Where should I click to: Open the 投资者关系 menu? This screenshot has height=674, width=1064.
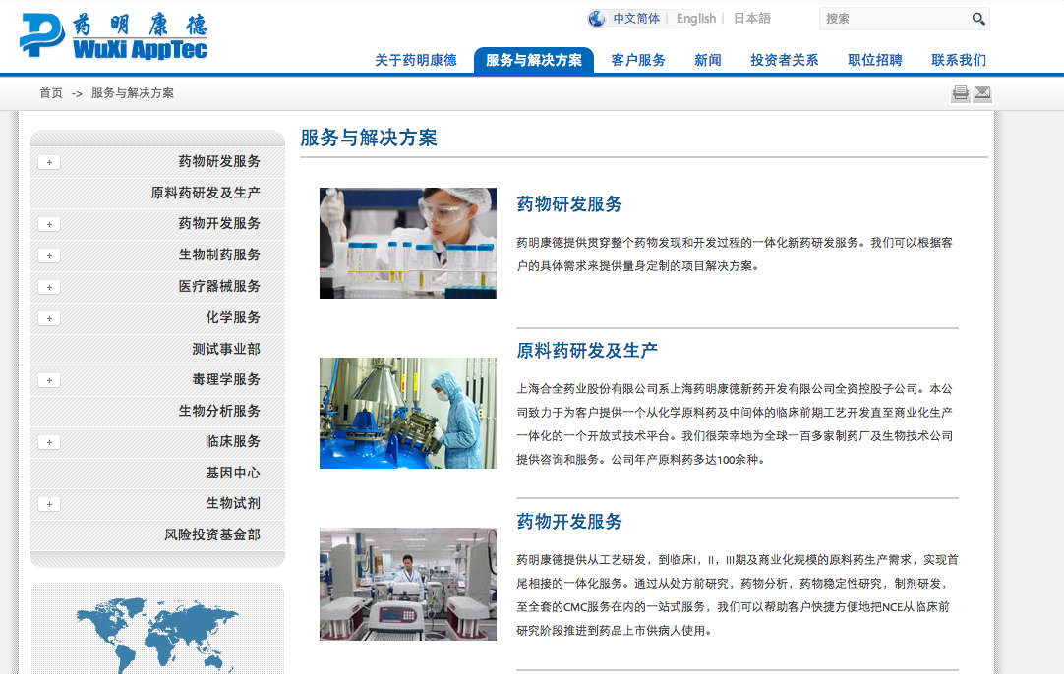pyautogui.click(x=785, y=60)
